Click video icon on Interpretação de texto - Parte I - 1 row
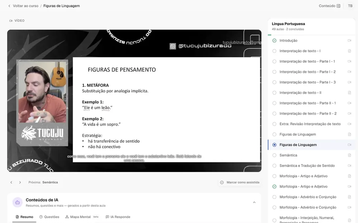Screen dimensions: 358x223 click(x=349, y=61)
